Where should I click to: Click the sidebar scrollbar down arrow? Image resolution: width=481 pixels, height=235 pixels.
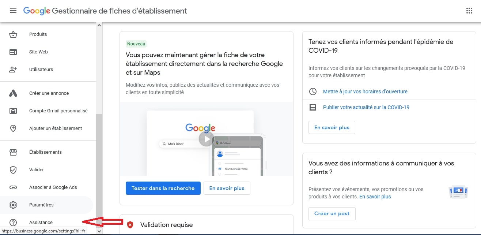pyautogui.click(x=99, y=231)
